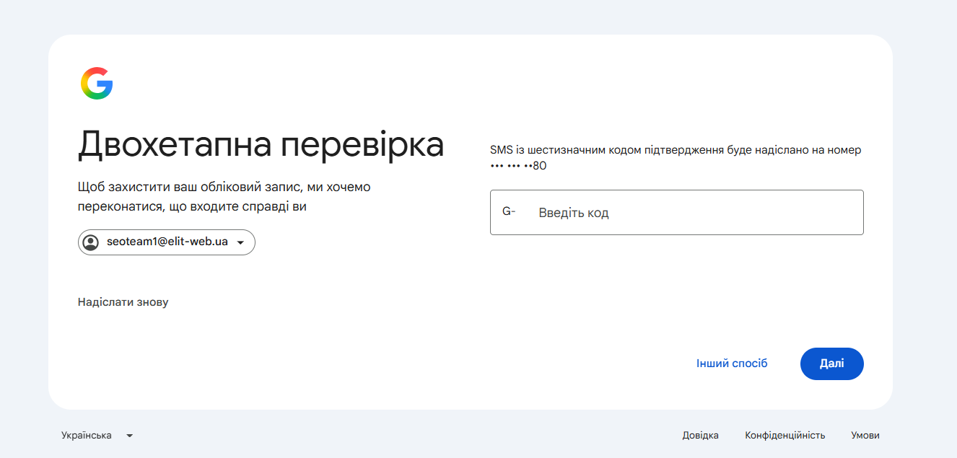The height and width of the screenshot is (458, 957).
Task: Open the Умови terms link
Action: (x=865, y=436)
